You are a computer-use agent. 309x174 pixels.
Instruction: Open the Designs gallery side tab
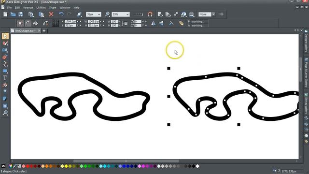click(306, 41)
